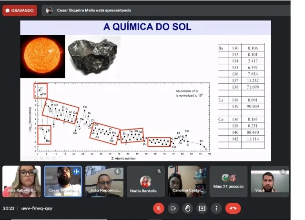This screenshot has height=220, width=305.
Task: Click the speaking indicator on Cesar's tile
Action: coord(76,171)
